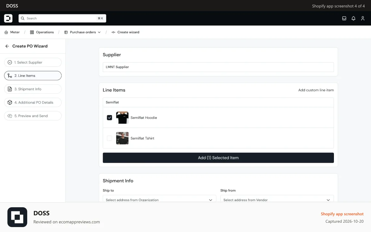
Task: Click the ⌘K shortcut hint in search
Action: 100,19
